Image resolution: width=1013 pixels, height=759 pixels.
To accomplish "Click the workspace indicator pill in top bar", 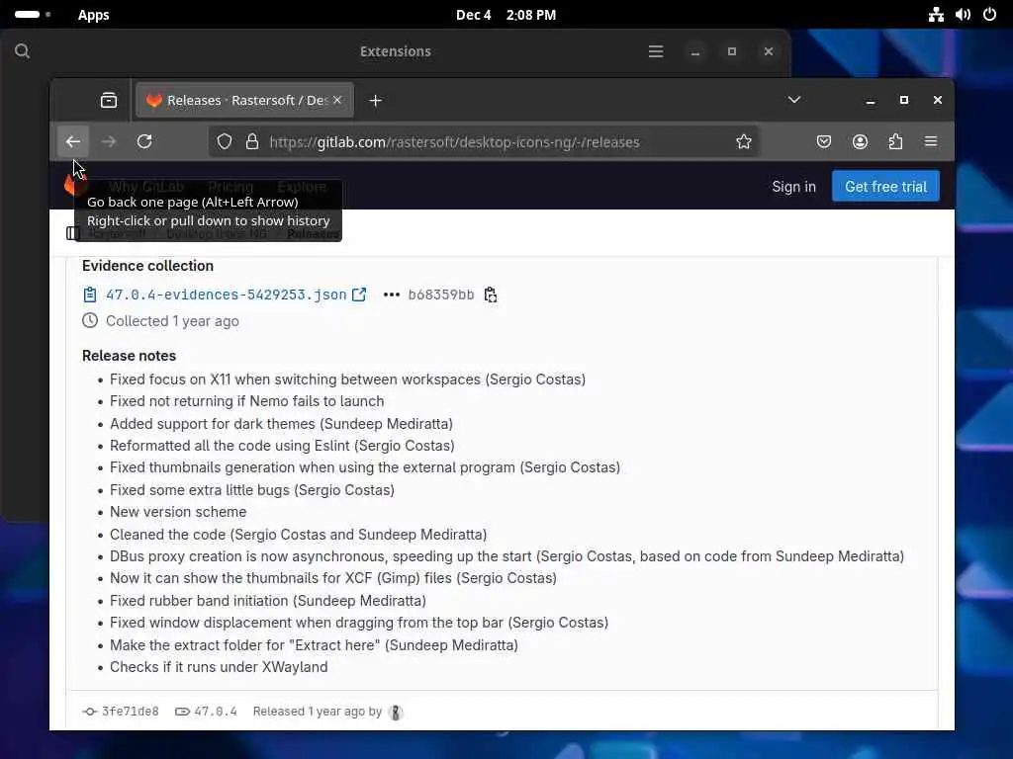I will pyautogui.click(x=33, y=14).
